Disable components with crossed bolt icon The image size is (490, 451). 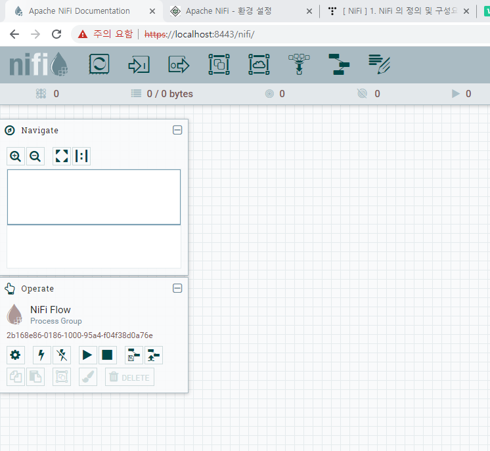[62, 355]
